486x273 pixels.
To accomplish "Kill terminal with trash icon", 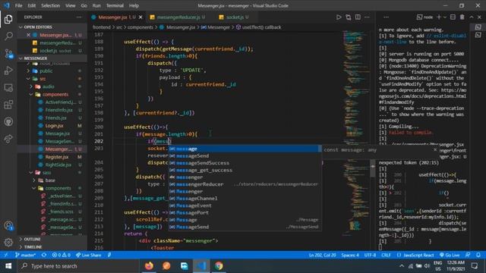I will pos(462,17).
